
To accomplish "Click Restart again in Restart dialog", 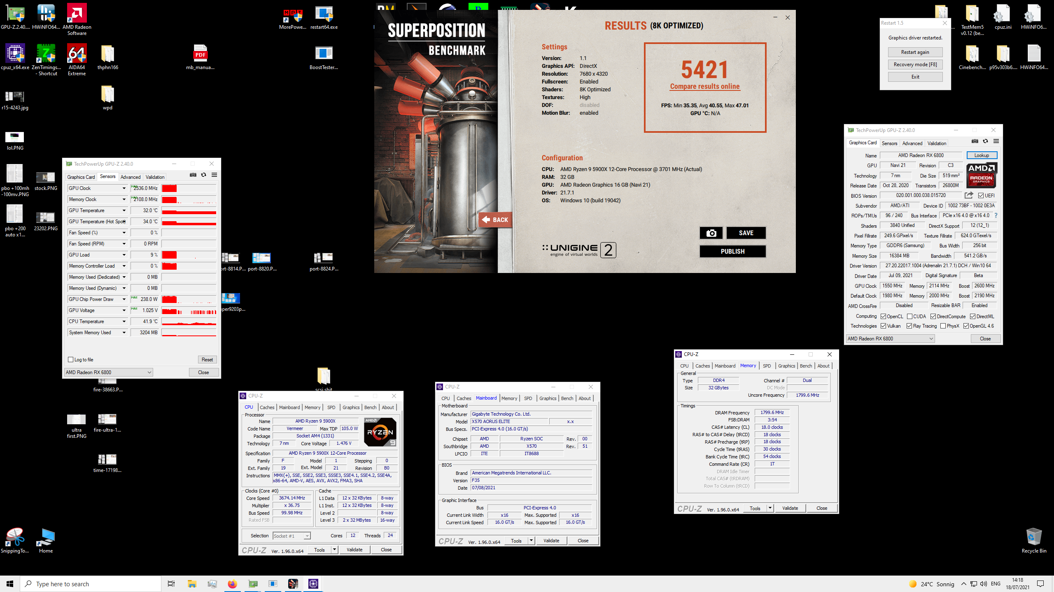I will [x=915, y=52].
